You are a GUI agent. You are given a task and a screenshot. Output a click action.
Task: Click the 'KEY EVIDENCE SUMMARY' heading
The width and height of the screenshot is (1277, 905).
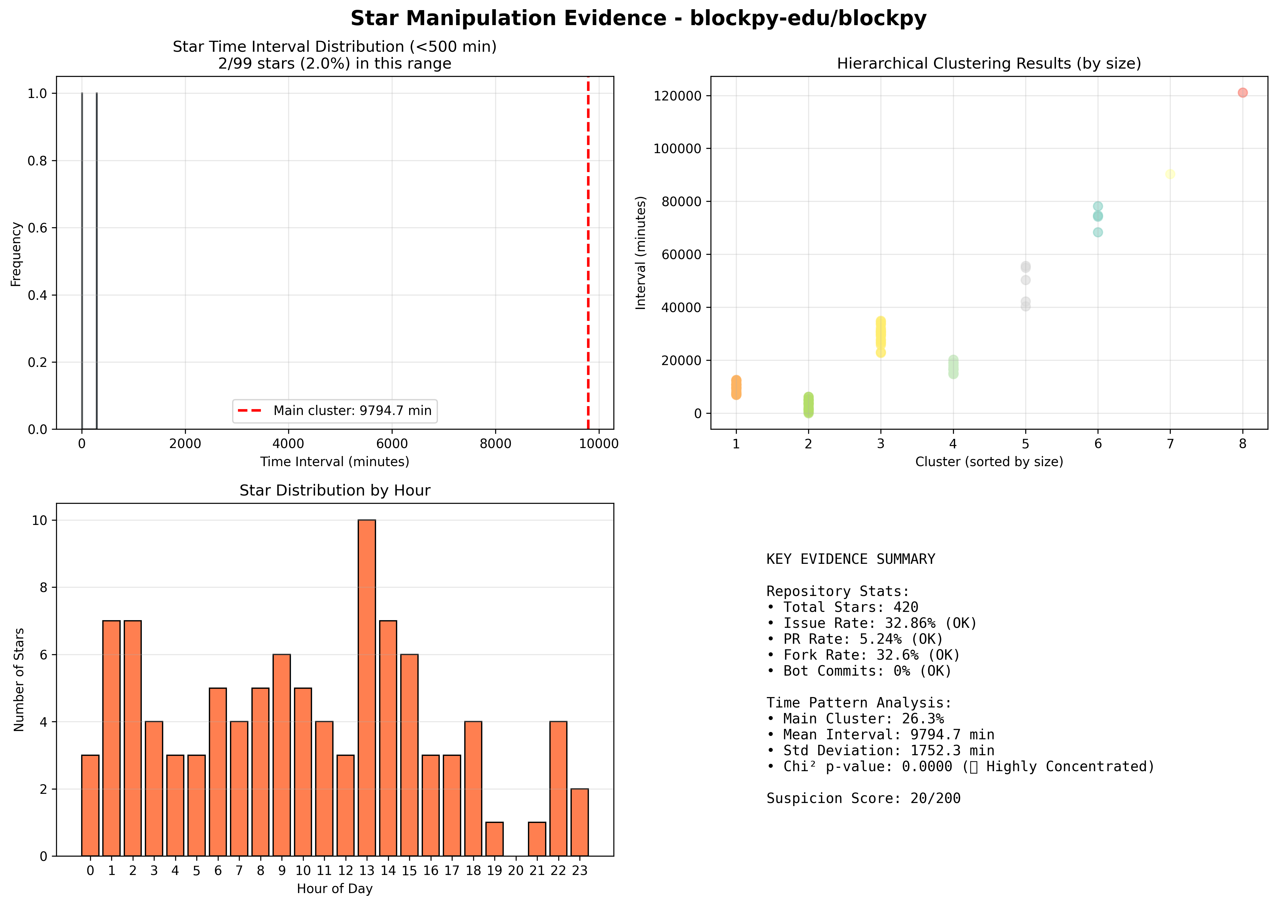tap(851, 560)
